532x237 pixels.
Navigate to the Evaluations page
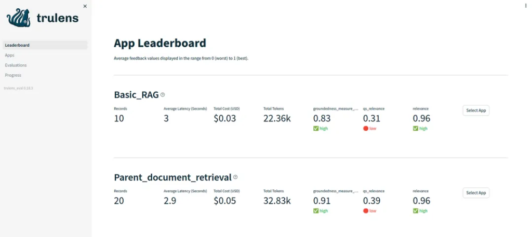(16, 65)
